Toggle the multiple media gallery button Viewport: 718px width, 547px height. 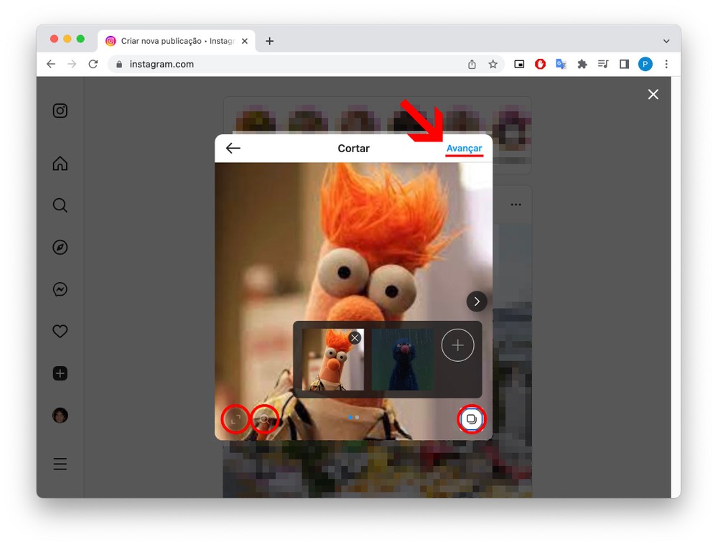click(x=471, y=419)
